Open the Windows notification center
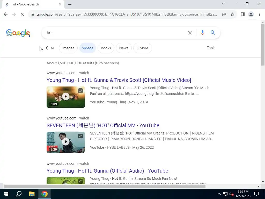This screenshot has width=265, height=199. tap(256, 194)
